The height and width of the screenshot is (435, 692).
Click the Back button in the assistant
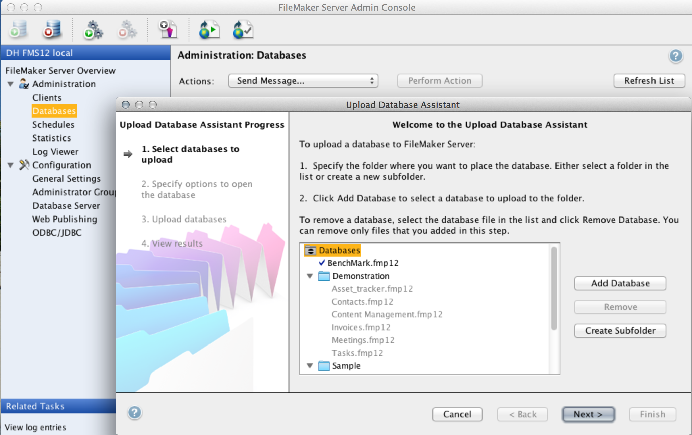tap(522, 414)
